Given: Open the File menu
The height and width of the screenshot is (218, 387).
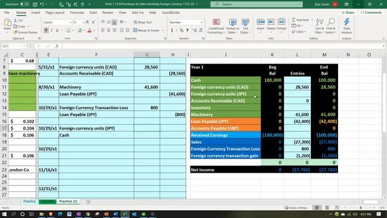Looking at the screenshot, I should click(7, 13).
